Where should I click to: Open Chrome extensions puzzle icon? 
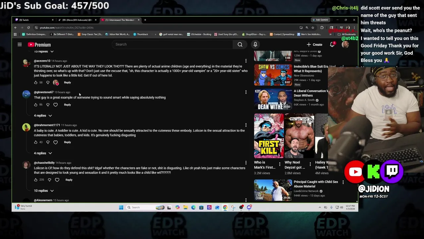point(322,28)
